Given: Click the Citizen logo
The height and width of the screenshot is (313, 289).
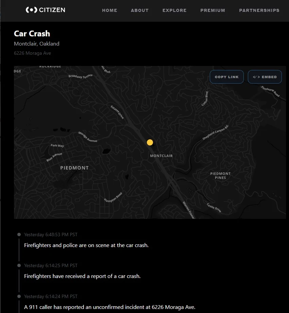Looking at the screenshot, I should click(x=45, y=10).
